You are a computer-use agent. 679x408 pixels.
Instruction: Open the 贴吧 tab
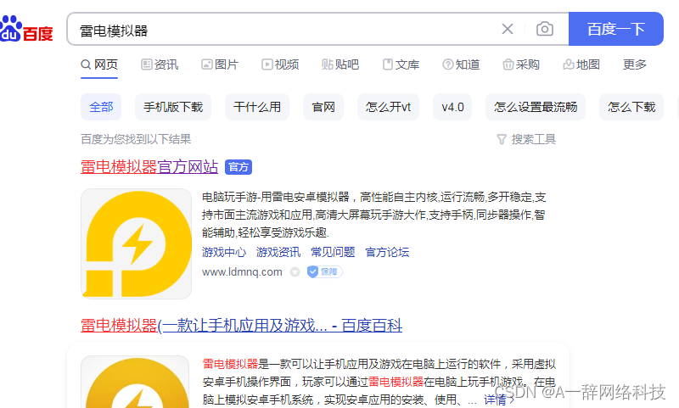(x=340, y=65)
